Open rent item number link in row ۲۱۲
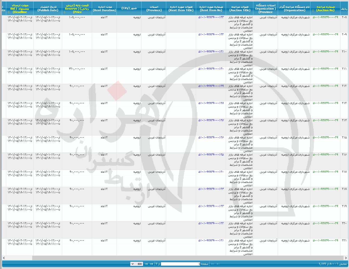 (x=211, y=86)
